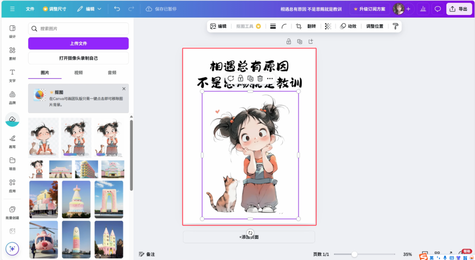Click the transparency checkerboard icon
The image size is (475, 260).
point(328,26)
